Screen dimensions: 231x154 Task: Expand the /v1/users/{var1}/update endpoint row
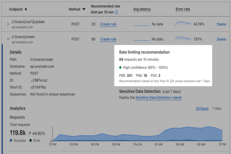[x=8, y=24]
